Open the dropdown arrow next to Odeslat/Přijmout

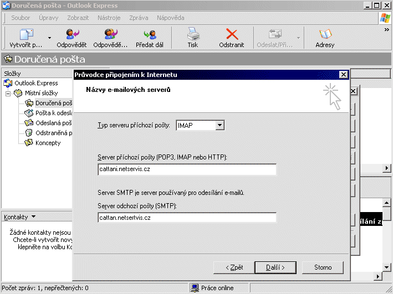(x=298, y=38)
